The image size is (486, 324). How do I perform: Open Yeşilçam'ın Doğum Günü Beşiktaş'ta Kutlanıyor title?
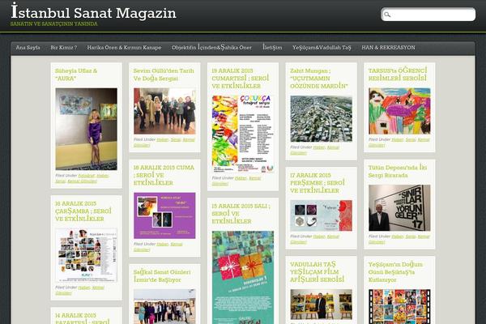tap(395, 272)
